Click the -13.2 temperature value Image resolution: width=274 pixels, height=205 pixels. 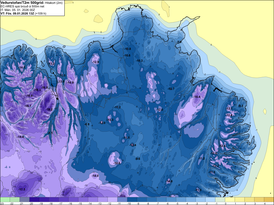pos(51,64)
